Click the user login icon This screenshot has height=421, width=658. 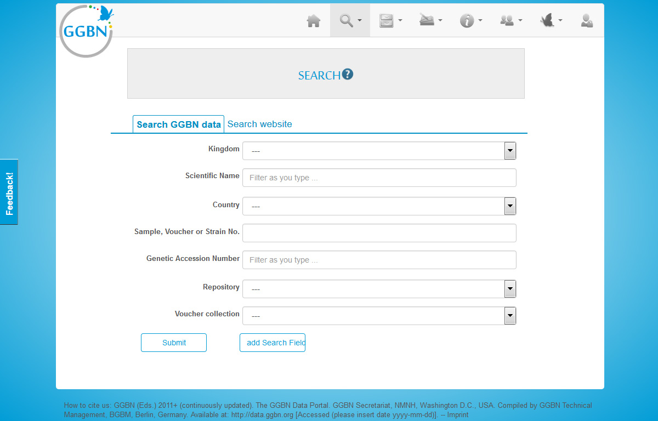586,21
